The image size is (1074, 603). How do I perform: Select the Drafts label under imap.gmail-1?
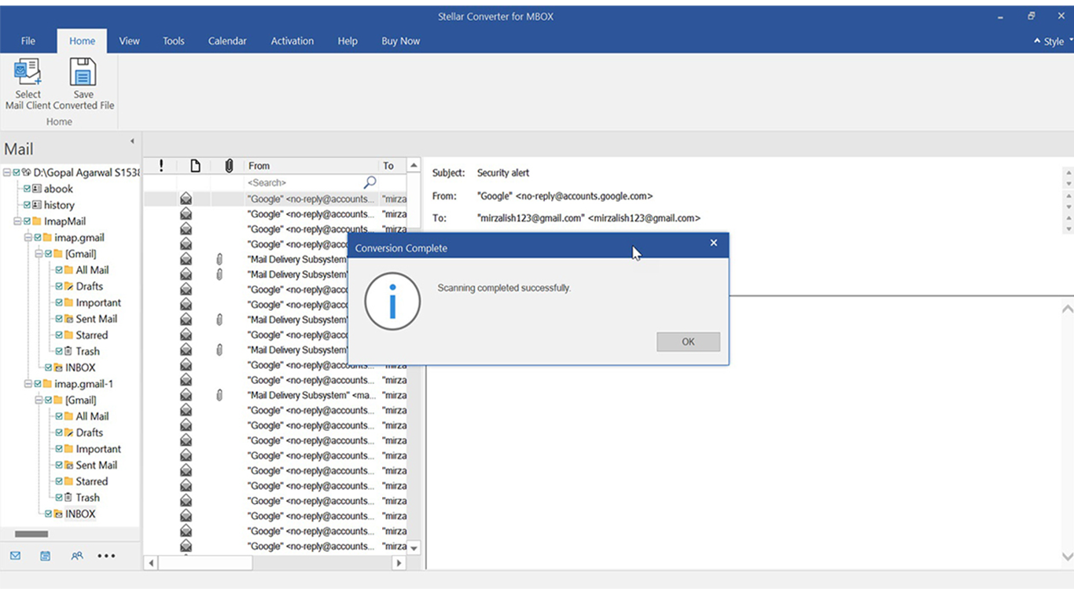(90, 433)
